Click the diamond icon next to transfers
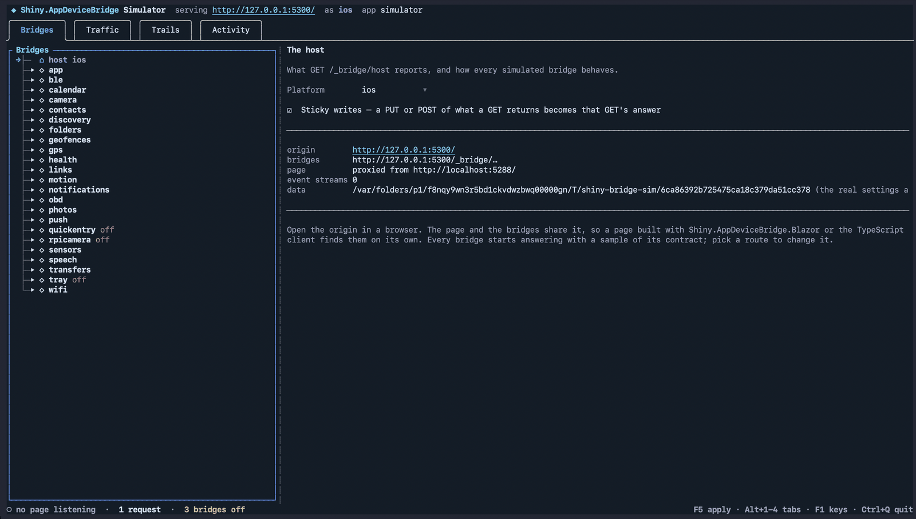916x519 pixels. click(x=42, y=270)
